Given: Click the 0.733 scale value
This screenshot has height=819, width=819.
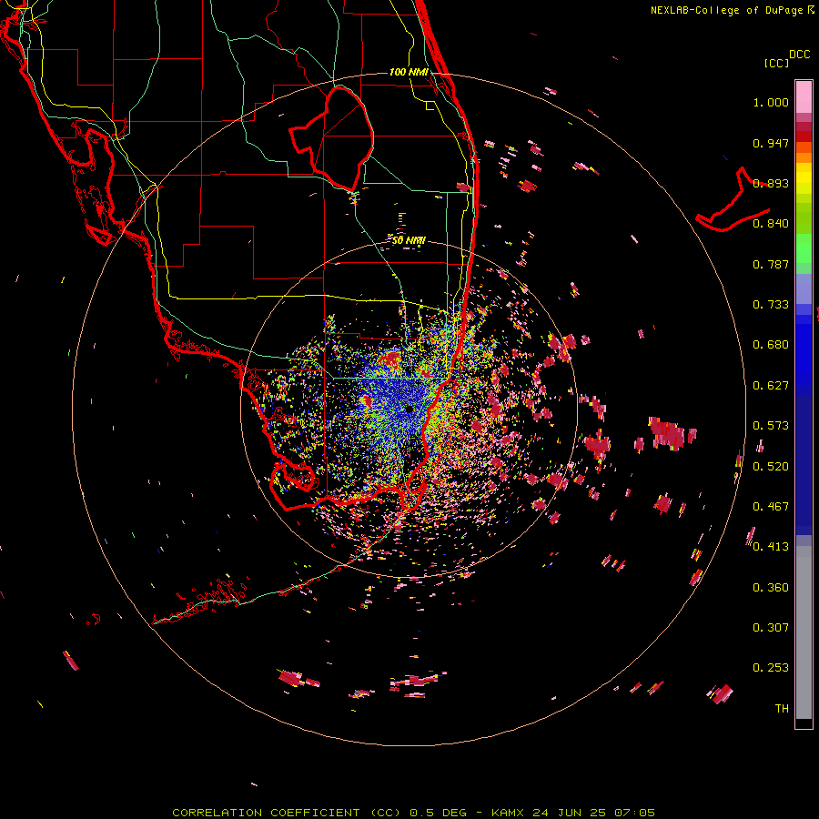Looking at the screenshot, I should [771, 305].
